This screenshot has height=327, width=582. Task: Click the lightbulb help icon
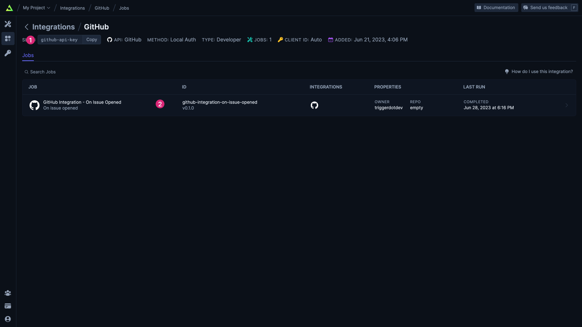(507, 72)
